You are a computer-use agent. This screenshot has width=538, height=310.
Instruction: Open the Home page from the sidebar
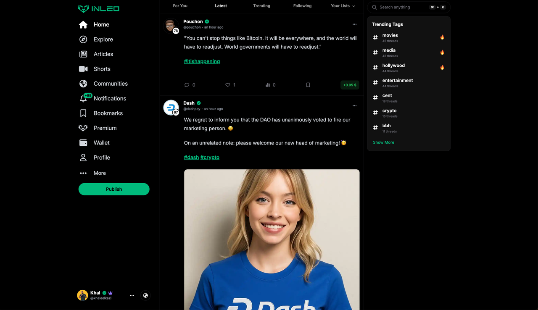pyautogui.click(x=94, y=25)
